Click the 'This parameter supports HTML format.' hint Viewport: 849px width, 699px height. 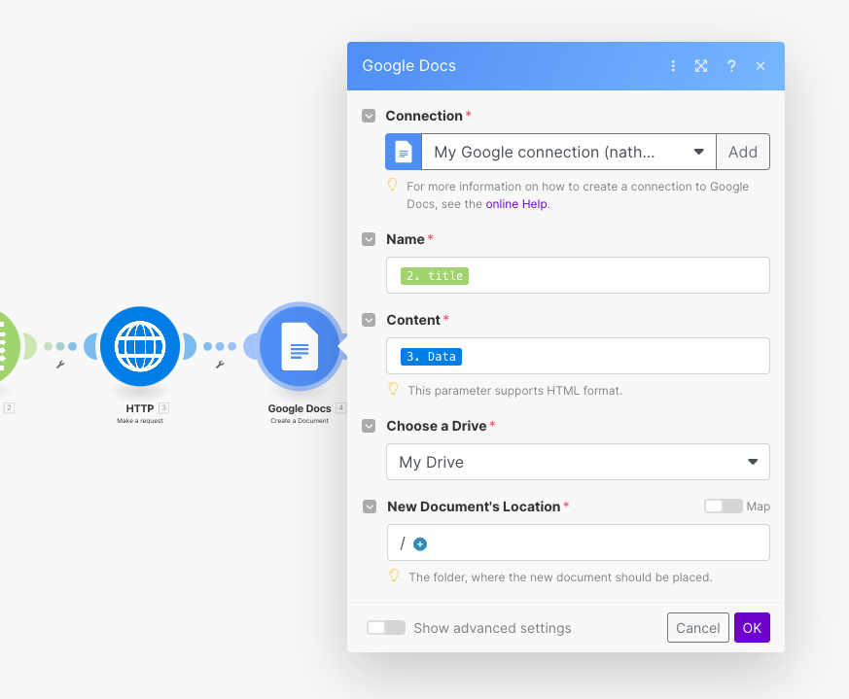point(514,391)
